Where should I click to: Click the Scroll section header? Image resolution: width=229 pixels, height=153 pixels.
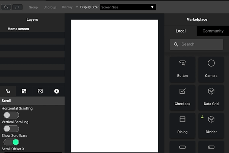coord(32,101)
